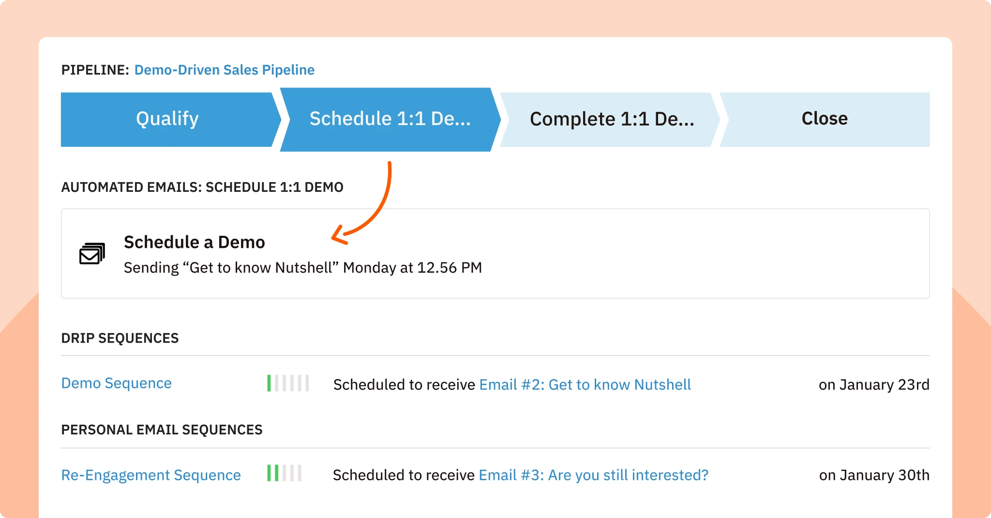The height and width of the screenshot is (518, 991).
Task: Select the Close pipeline stage
Action: coord(824,119)
